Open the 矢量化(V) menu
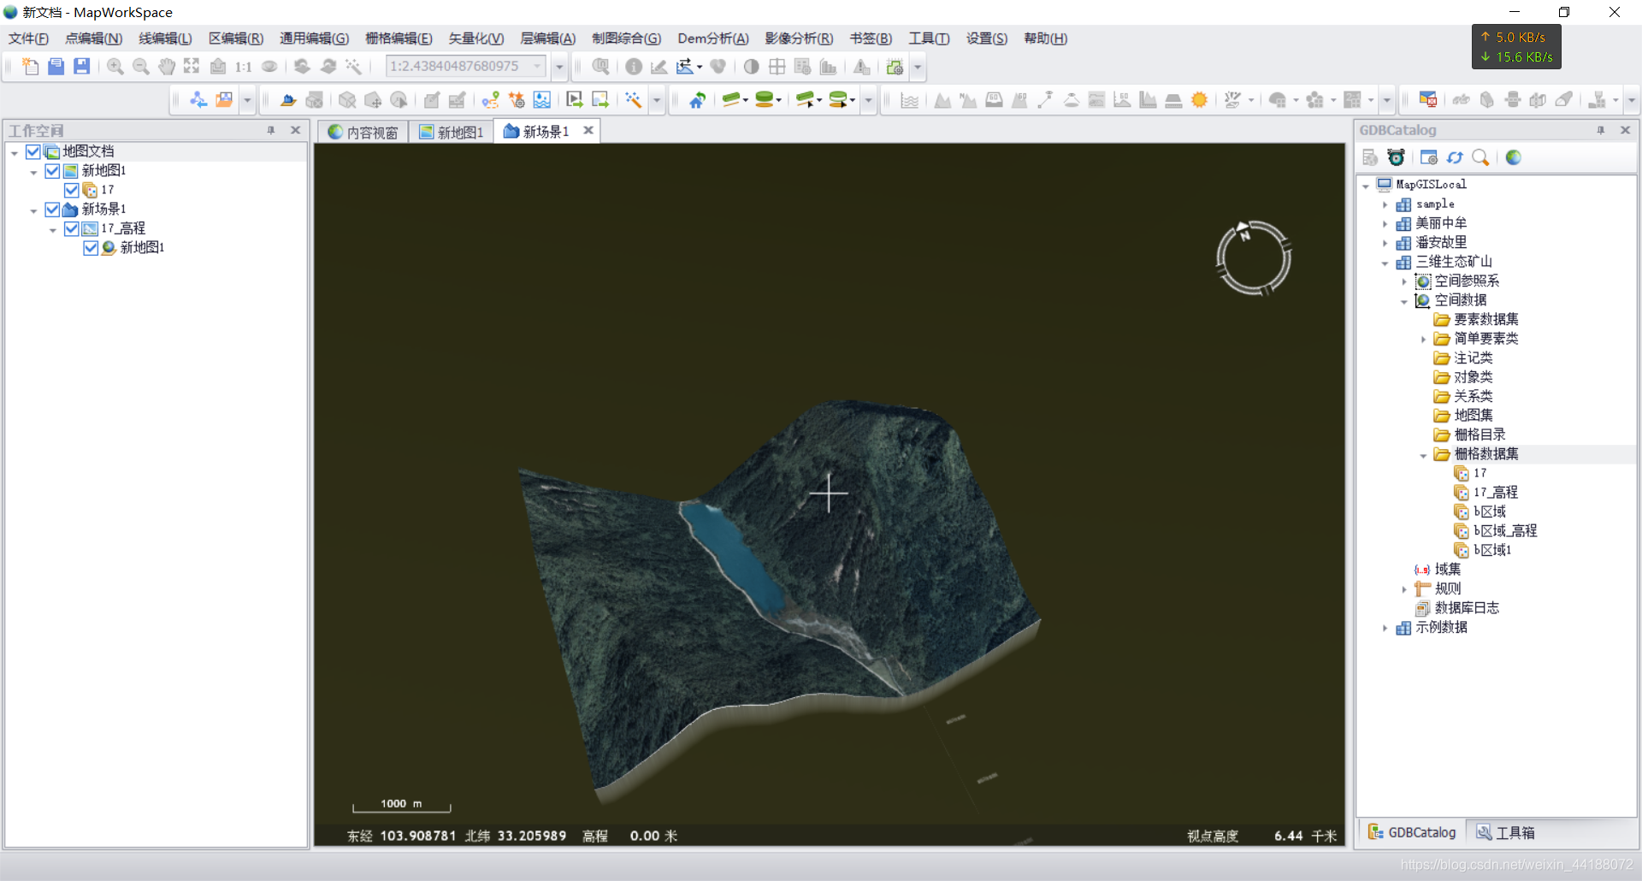1642x881 pixels. click(476, 38)
